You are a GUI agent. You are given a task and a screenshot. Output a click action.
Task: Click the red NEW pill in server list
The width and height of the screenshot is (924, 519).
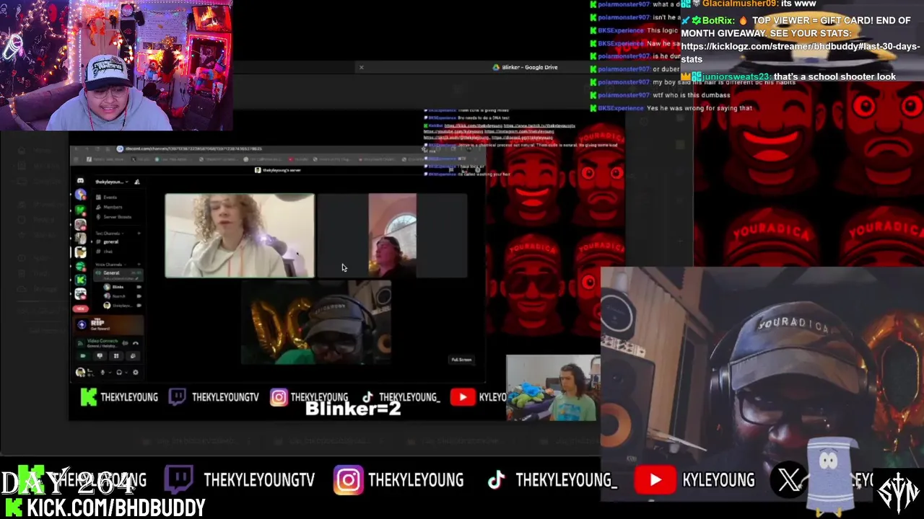pos(81,309)
